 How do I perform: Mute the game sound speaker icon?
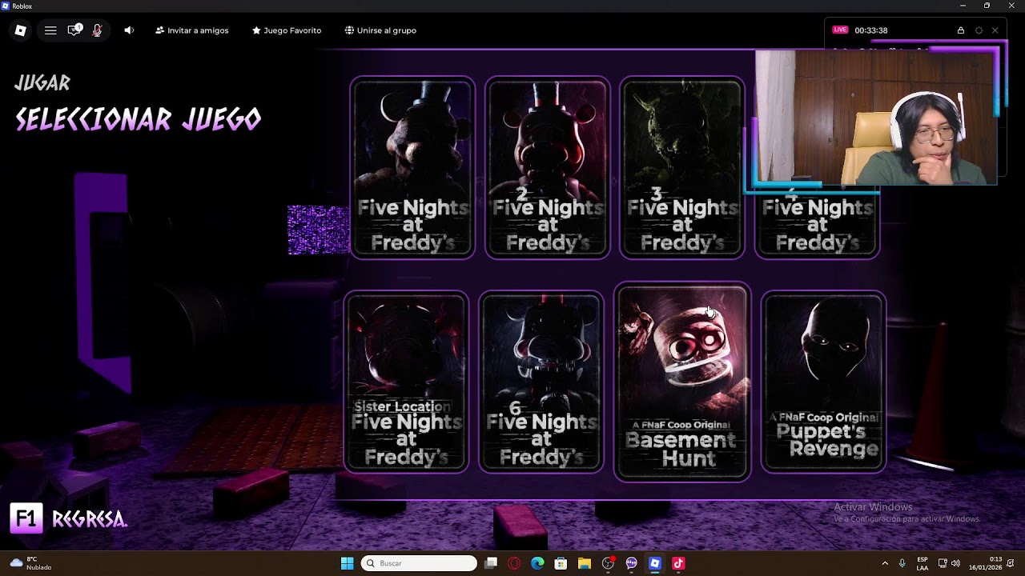point(129,30)
